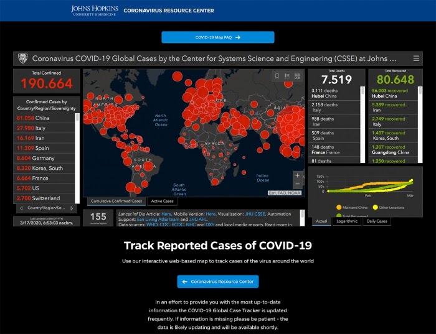
Task: Go to next country list page arrow
Action: click(72, 208)
